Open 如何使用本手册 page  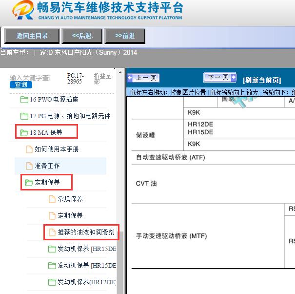(x=57, y=149)
